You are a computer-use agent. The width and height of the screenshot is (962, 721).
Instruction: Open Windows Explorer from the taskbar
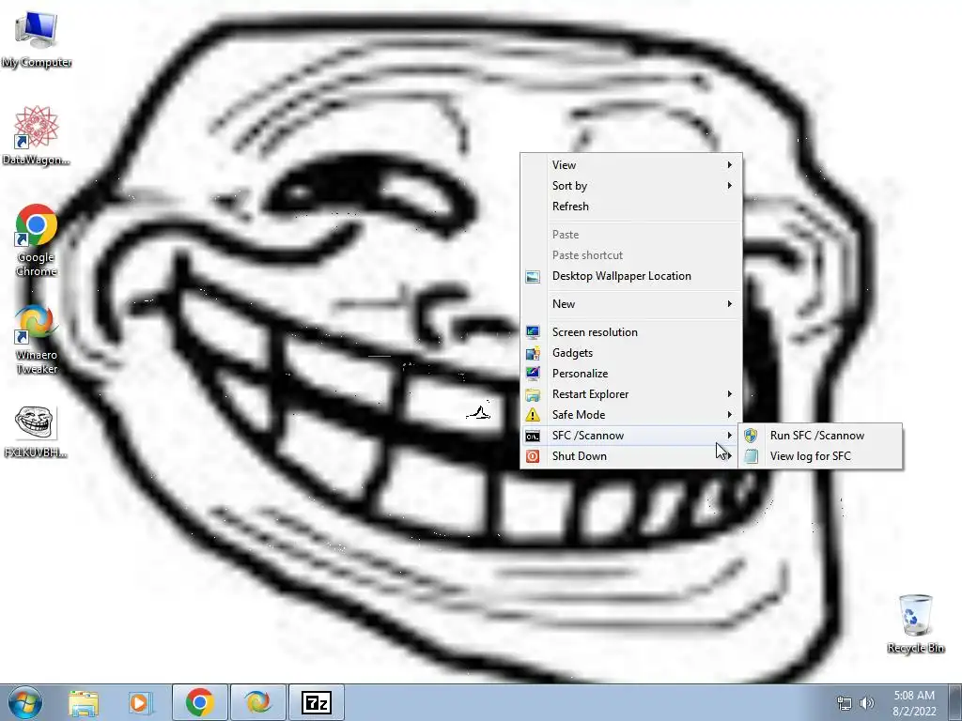coord(84,702)
